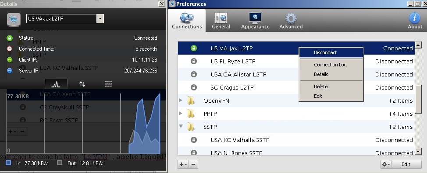Viewport: 427px width, 173px height.
Task: Close the Details window
Action: 162,3
